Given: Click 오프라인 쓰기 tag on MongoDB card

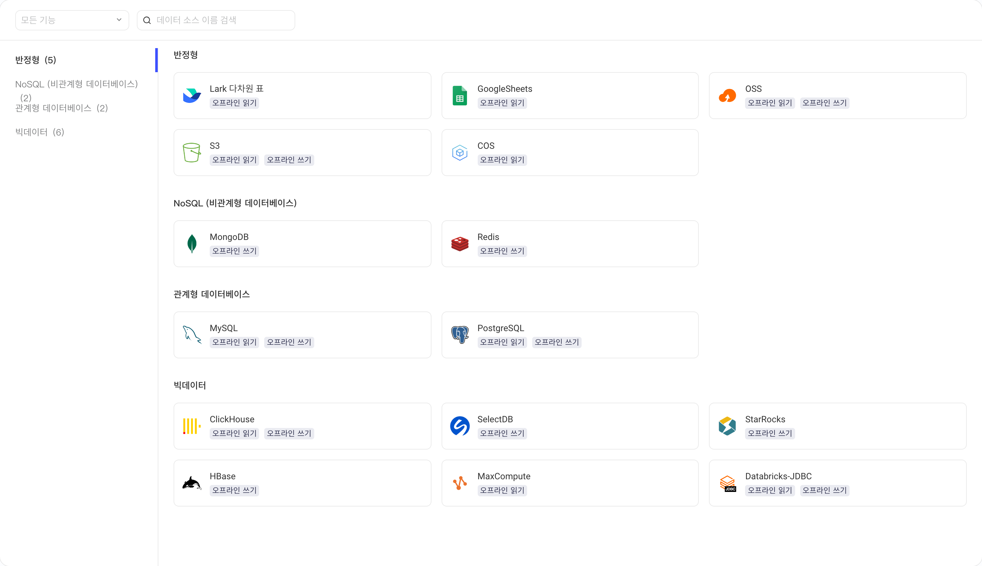Looking at the screenshot, I should pos(234,251).
